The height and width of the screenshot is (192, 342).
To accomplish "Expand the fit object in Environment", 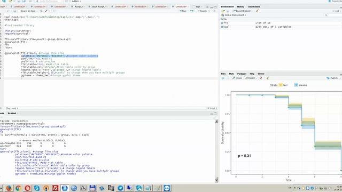I will coord(222,23).
